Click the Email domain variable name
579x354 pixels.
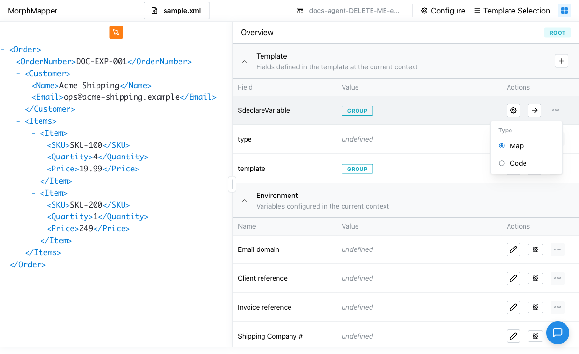click(259, 249)
